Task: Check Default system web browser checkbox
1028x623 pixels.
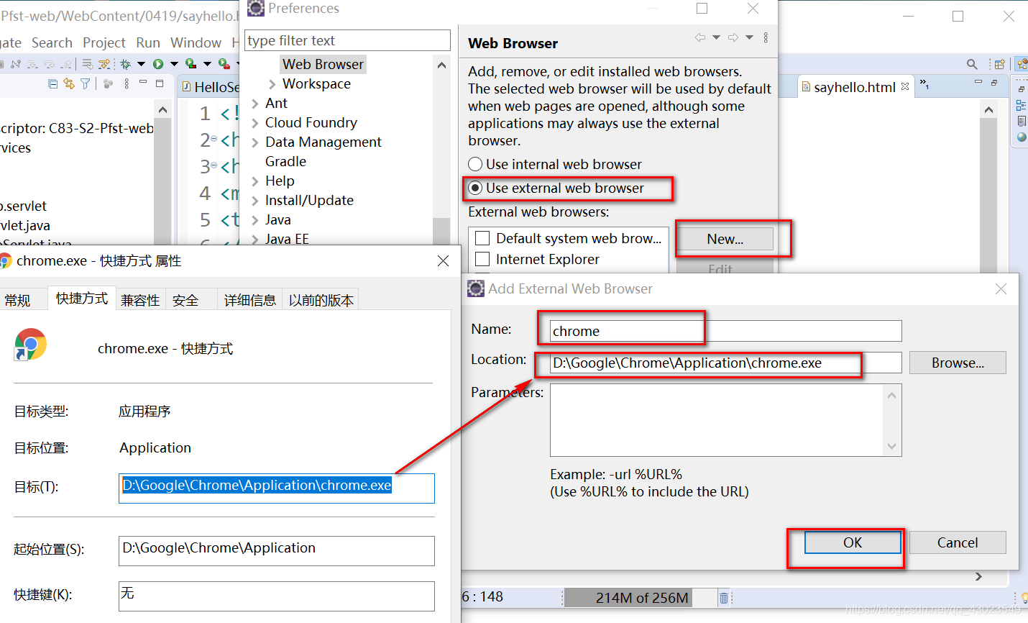Action: 483,238
